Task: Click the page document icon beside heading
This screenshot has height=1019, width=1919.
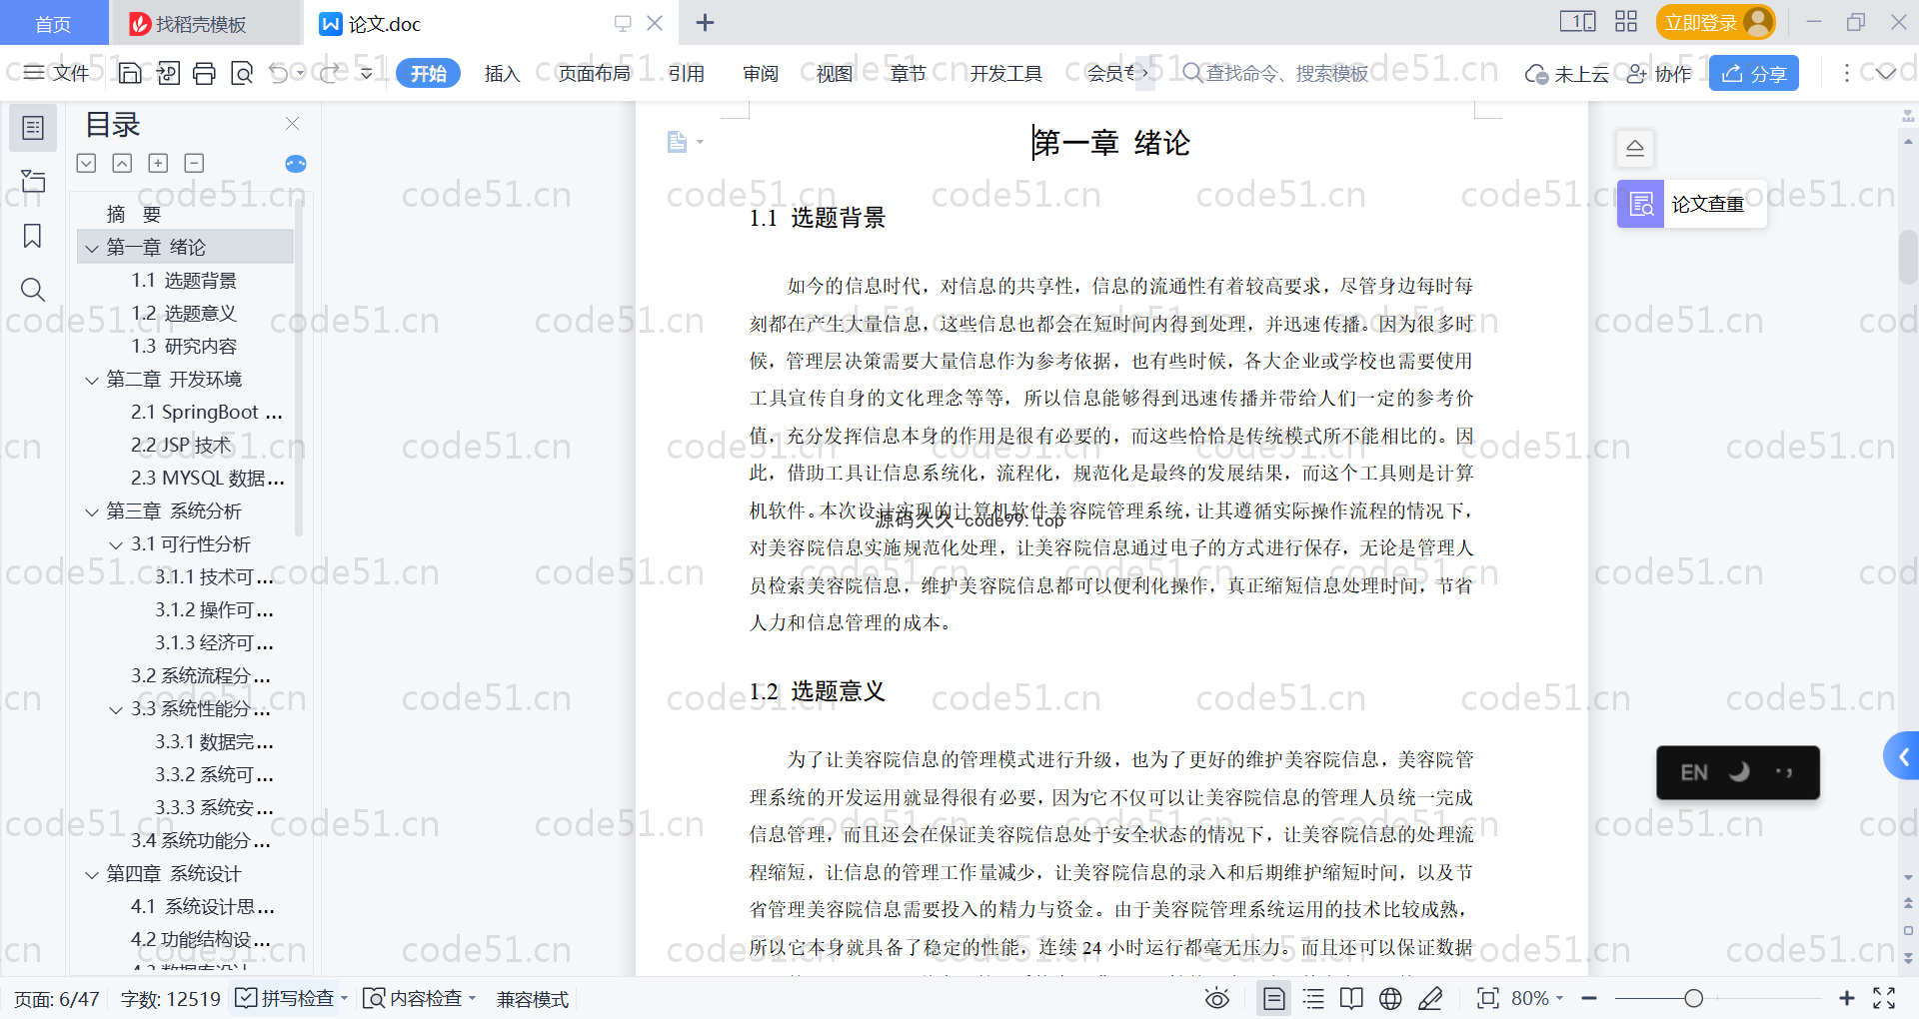Action: [678, 142]
